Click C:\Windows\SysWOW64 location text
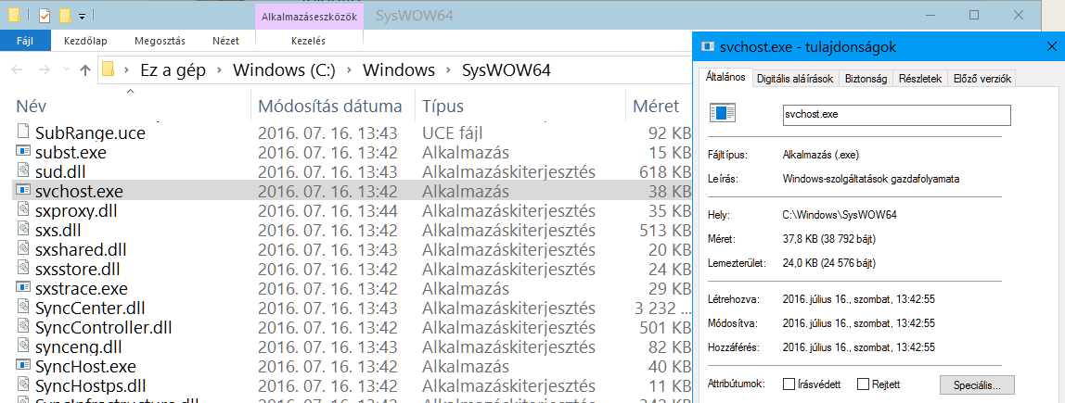The height and width of the screenshot is (403, 1065). [840, 215]
